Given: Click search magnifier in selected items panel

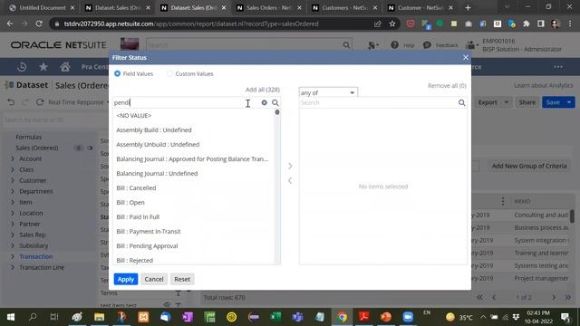Looking at the screenshot, I should (x=461, y=102).
